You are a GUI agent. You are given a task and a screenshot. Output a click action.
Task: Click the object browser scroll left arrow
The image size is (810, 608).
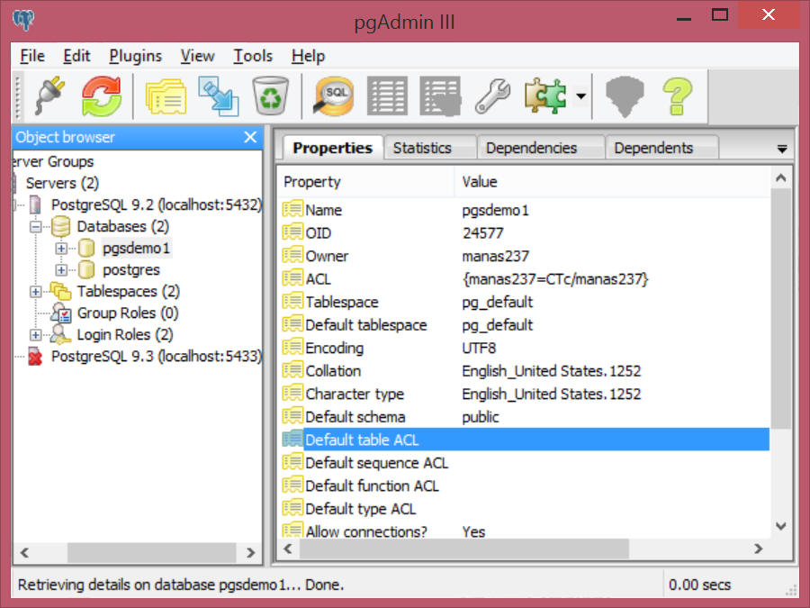coord(24,553)
